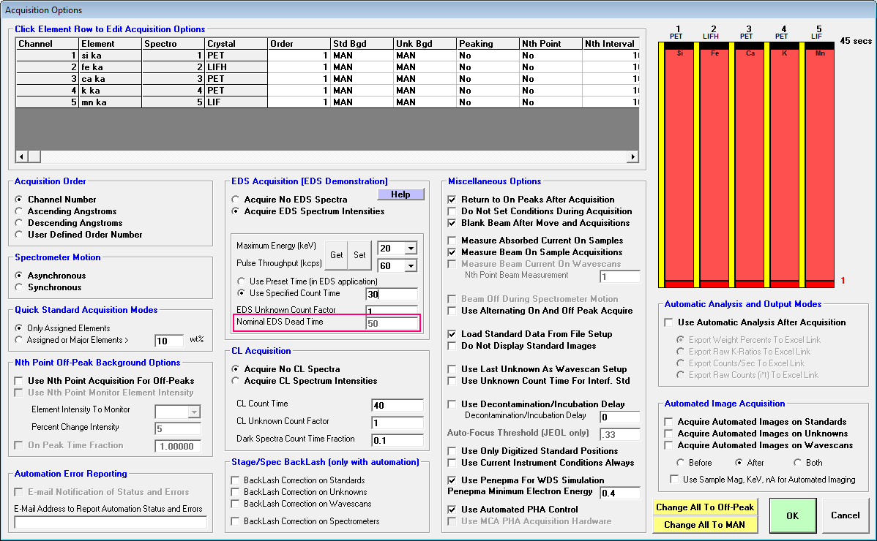The height and width of the screenshot is (541, 877).
Task: Choose Synchronous spectrometer motion
Action: point(20,287)
